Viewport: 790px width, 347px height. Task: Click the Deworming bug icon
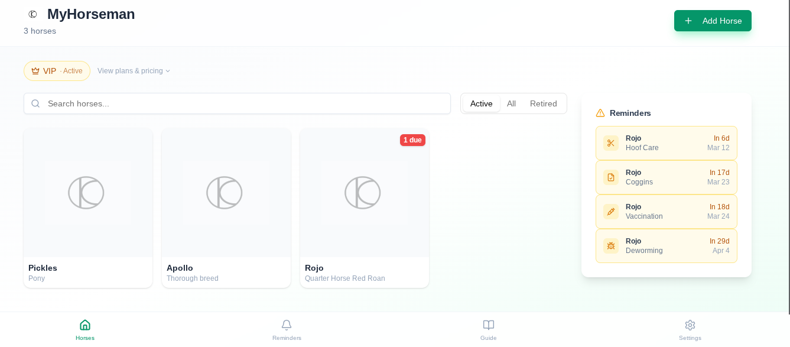coord(611,246)
